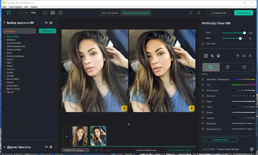Expand the Другие Пресеты section
Viewport: 258px width, 155px height.
tap(5, 147)
